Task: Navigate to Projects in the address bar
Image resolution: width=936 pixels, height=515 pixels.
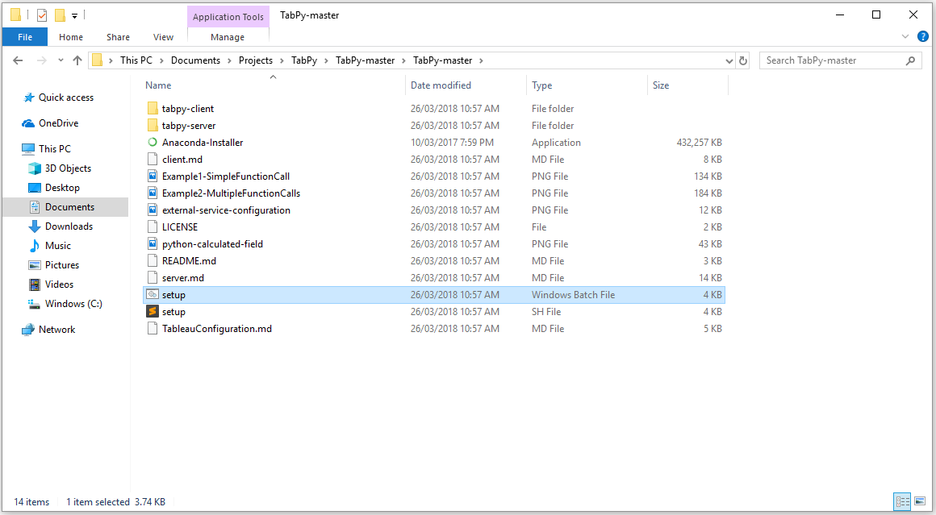Action: point(256,60)
